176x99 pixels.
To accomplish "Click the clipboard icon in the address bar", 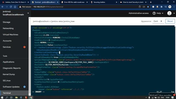I will (140, 7).
